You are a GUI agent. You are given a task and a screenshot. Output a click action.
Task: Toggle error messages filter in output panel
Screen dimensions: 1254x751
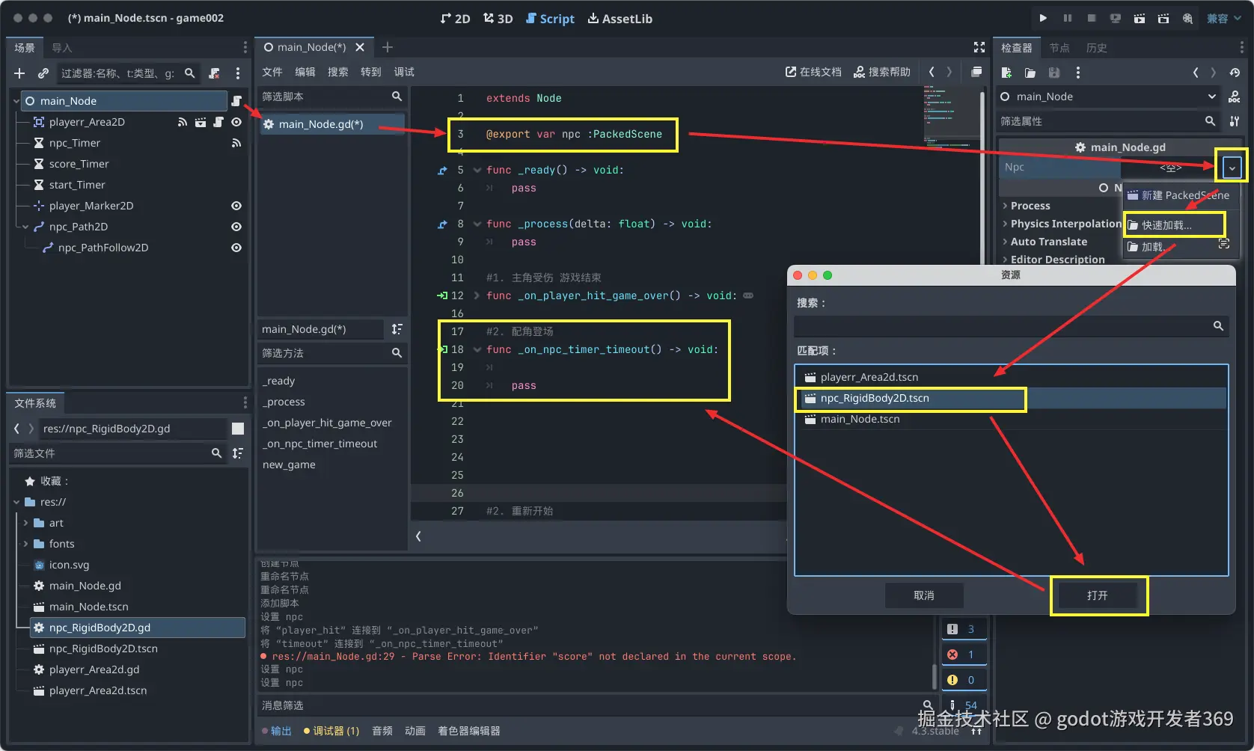963,655
